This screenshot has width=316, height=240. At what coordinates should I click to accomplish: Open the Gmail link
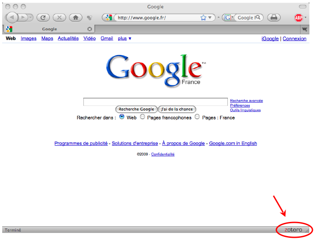click(x=107, y=38)
